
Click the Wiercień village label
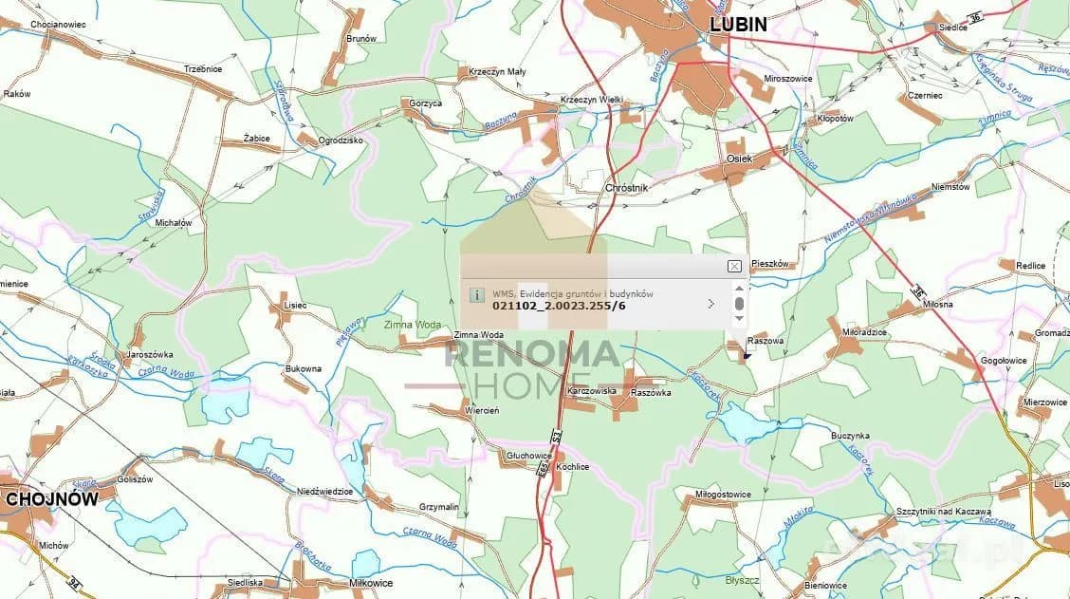point(482,411)
